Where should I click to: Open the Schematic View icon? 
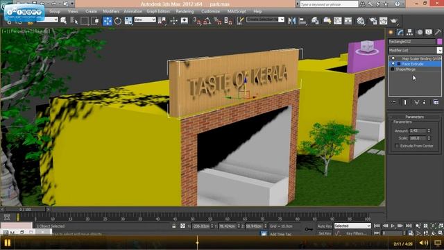[348, 21]
